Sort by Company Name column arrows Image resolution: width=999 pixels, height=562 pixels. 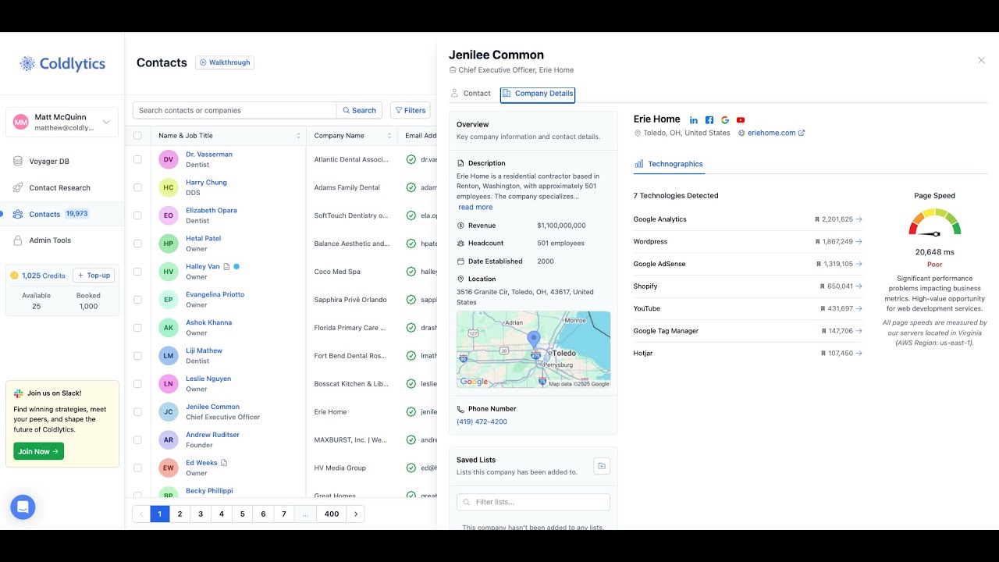point(389,136)
